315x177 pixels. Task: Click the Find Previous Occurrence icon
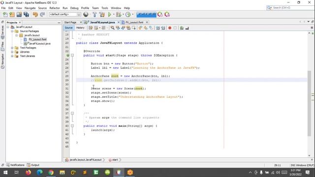118,28
